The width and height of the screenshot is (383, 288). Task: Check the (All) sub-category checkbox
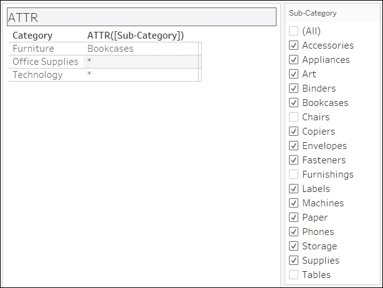click(x=293, y=31)
